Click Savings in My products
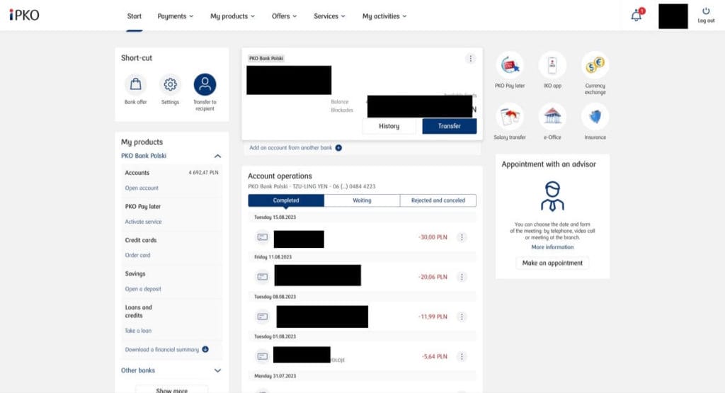This screenshot has width=725, height=393. tap(135, 274)
